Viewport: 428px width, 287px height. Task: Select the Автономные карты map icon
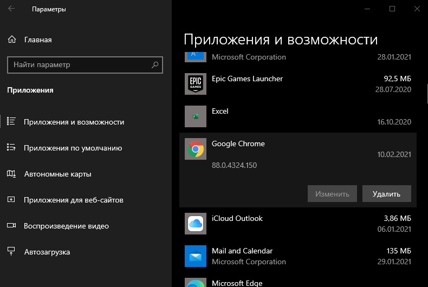[x=11, y=173]
